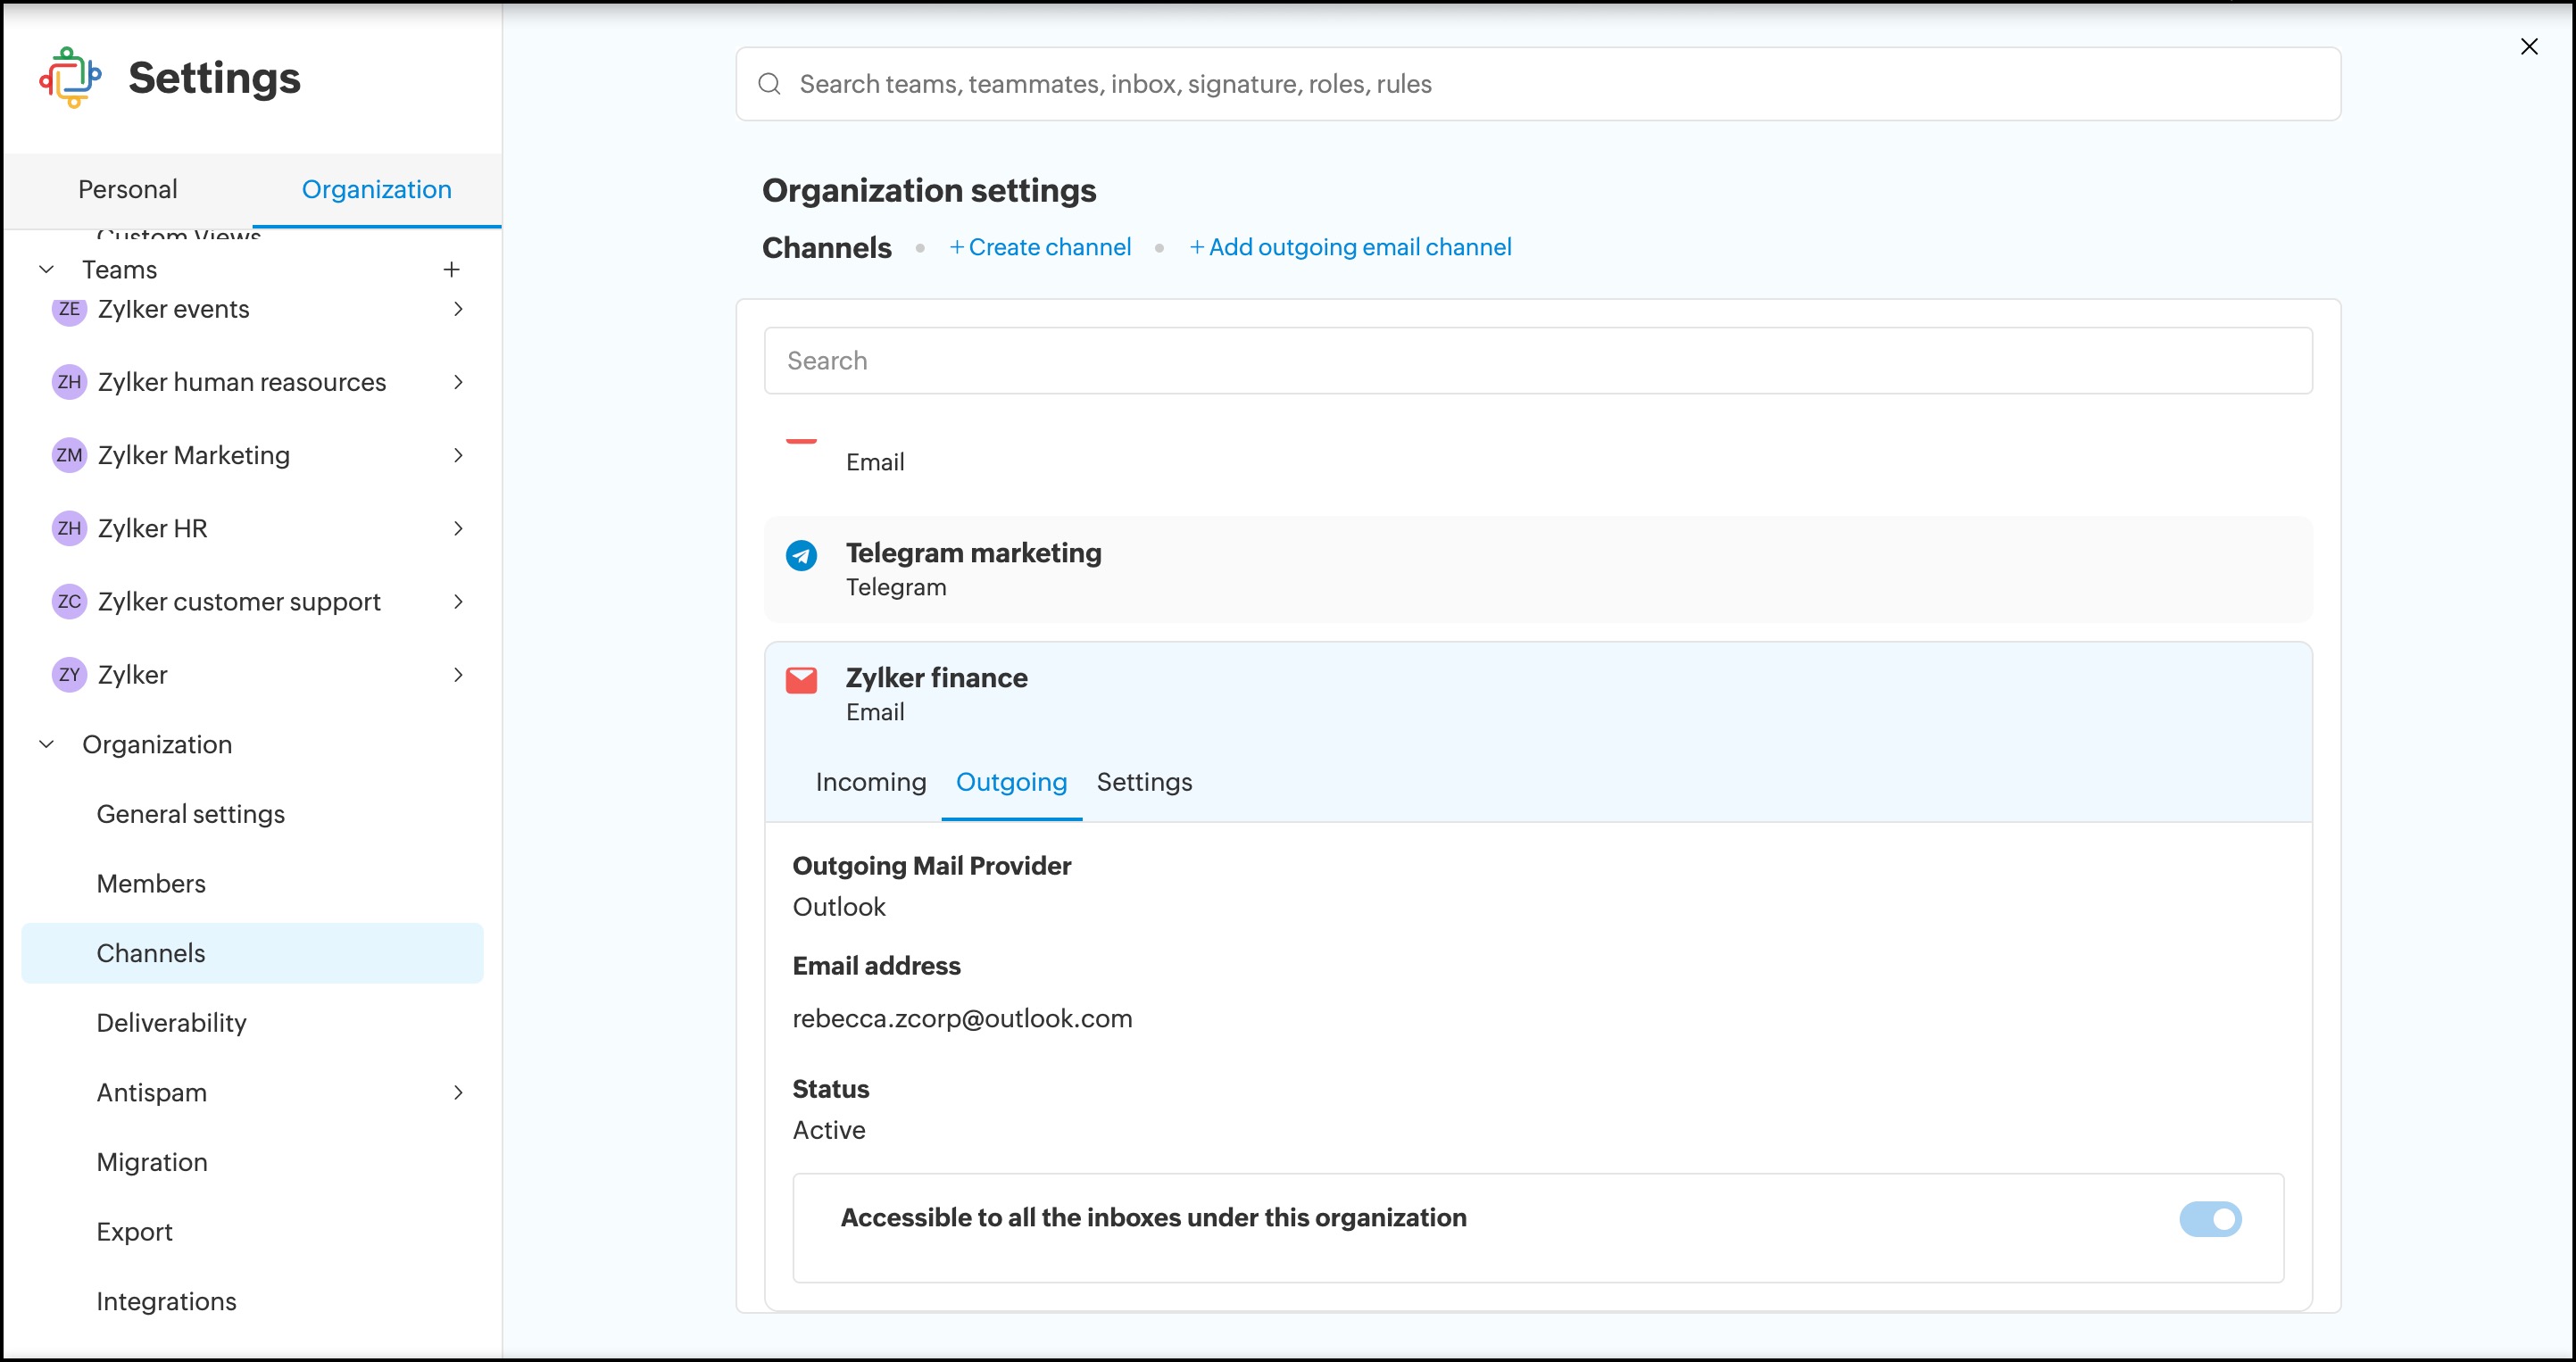Click the magnifier icon in top search

pos(769,84)
